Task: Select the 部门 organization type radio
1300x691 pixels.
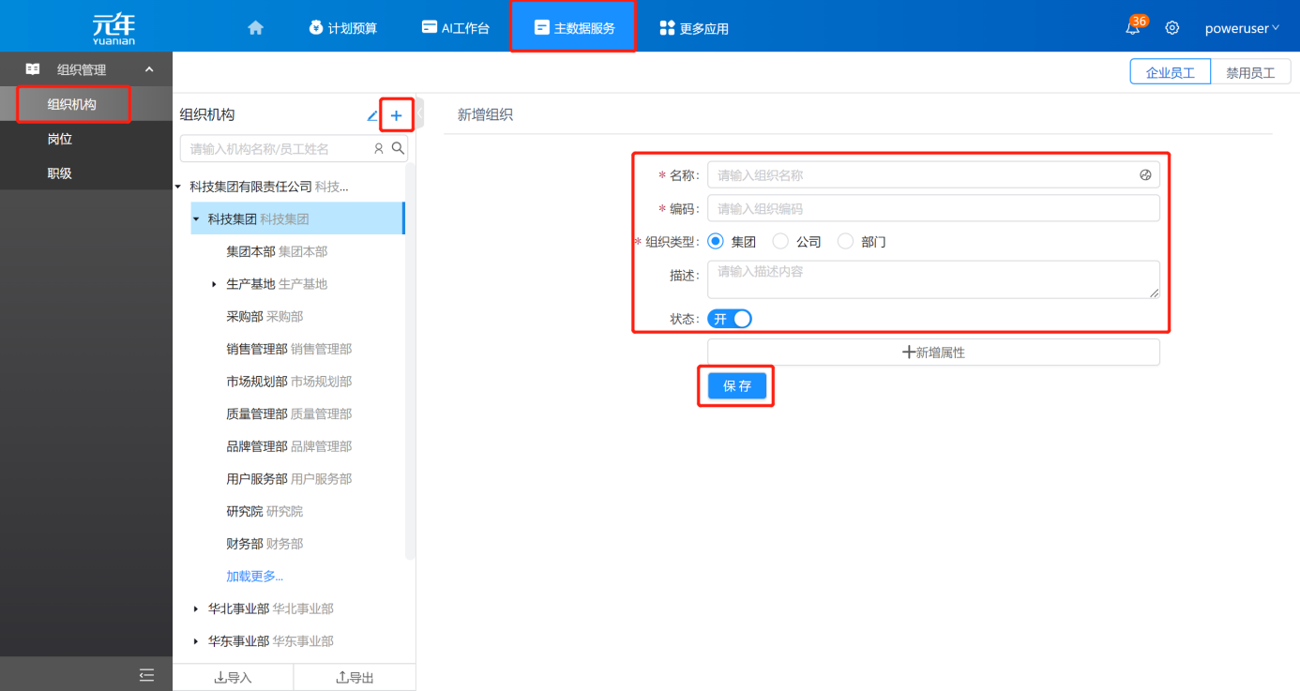Action: [845, 242]
